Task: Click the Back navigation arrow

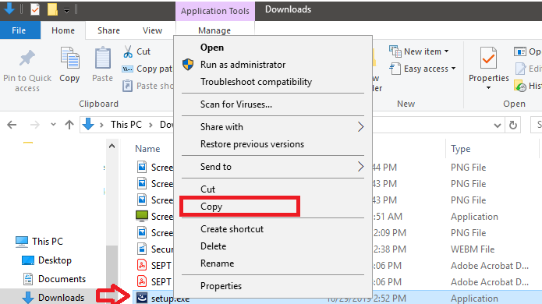Action: (12, 125)
